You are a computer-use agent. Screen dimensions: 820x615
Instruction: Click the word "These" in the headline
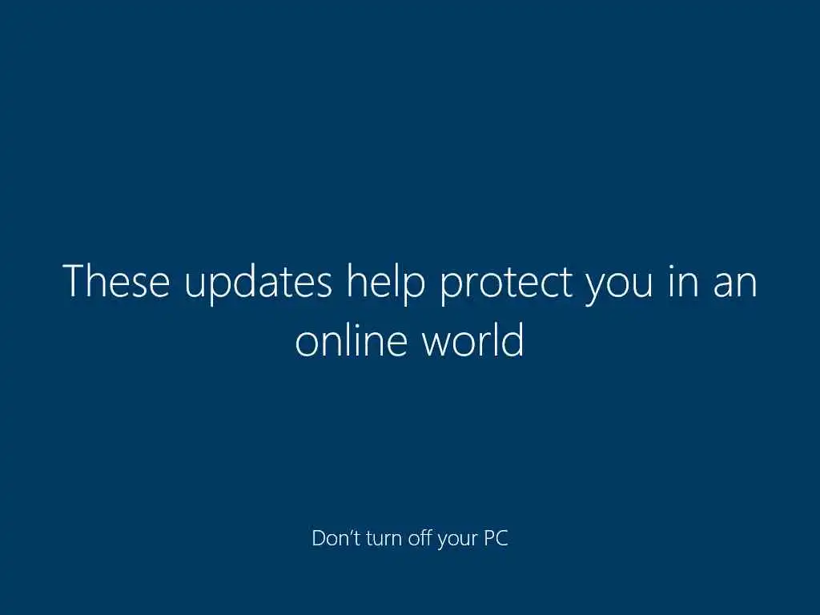(116, 281)
